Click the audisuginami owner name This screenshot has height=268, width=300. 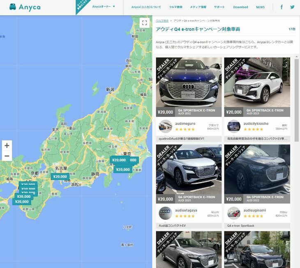click(x=255, y=210)
